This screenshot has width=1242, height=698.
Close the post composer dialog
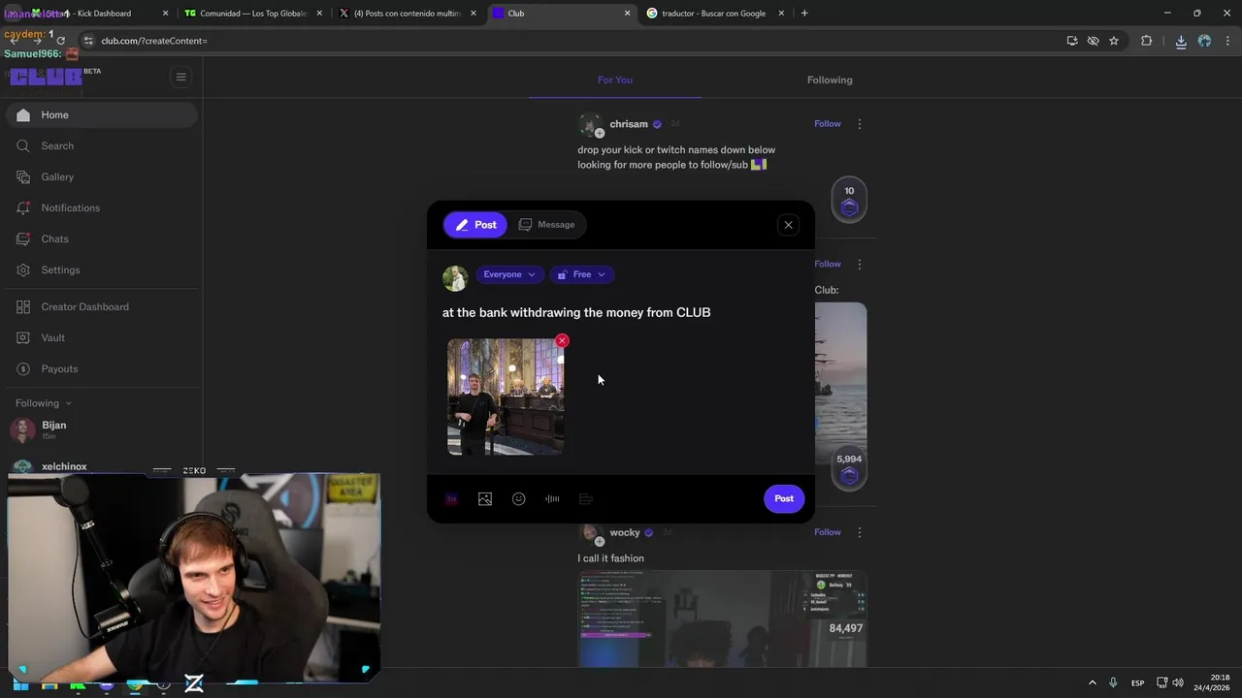[x=788, y=225]
